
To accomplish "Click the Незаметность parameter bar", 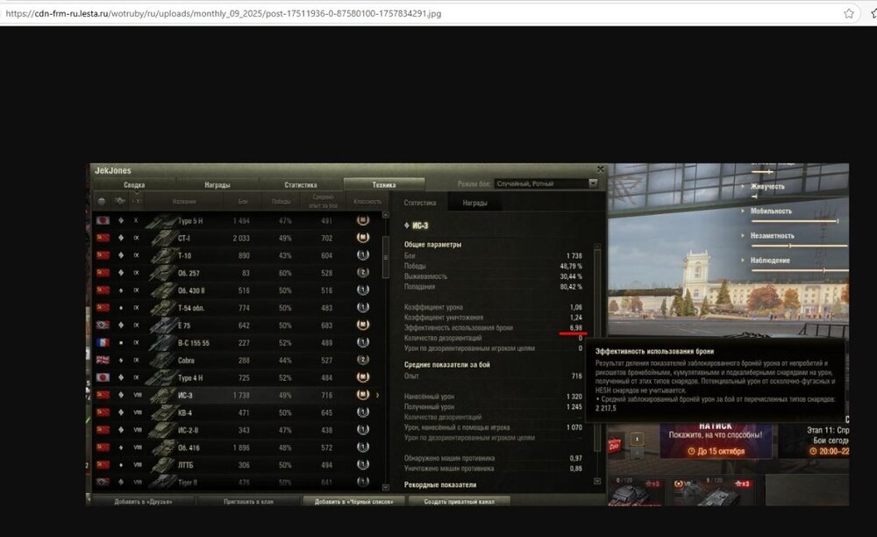I will (800, 246).
